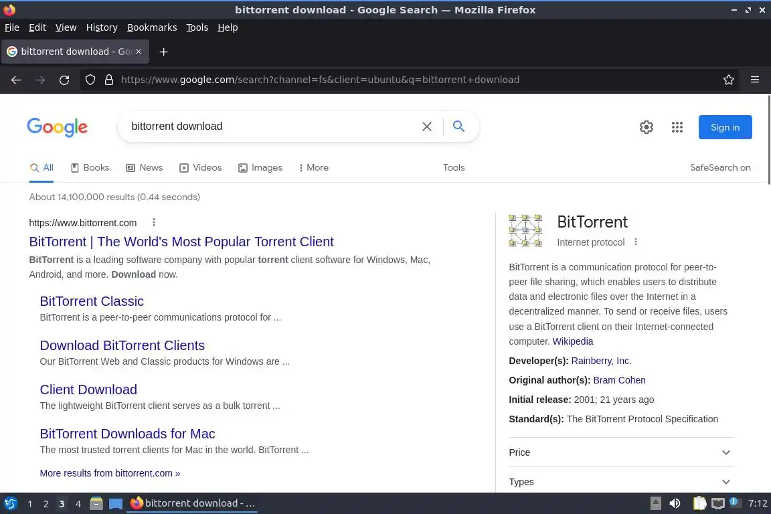The image size is (771, 514).
Task: Open a new tab with plus button
Action: pyautogui.click(x=164, y=52)
